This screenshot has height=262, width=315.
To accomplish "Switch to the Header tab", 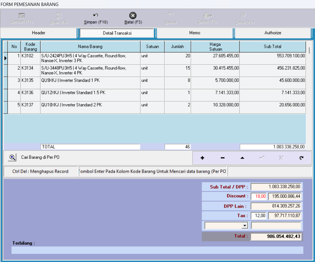I will tap(39, 33).
